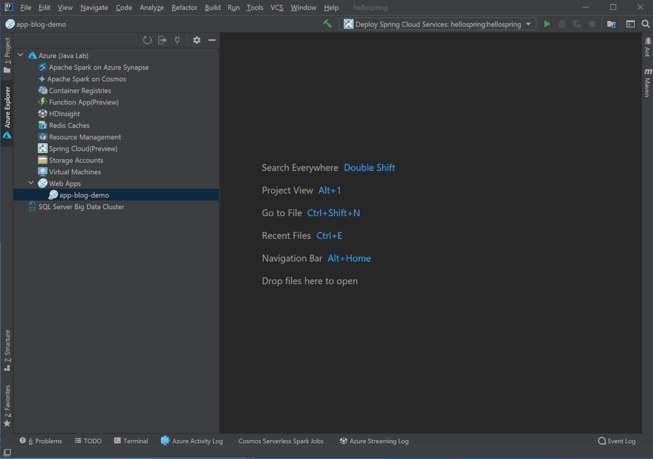653x459 pixels.
Task: Open the VCS menu
Action: pyautogui.click(x=277, y=7)
